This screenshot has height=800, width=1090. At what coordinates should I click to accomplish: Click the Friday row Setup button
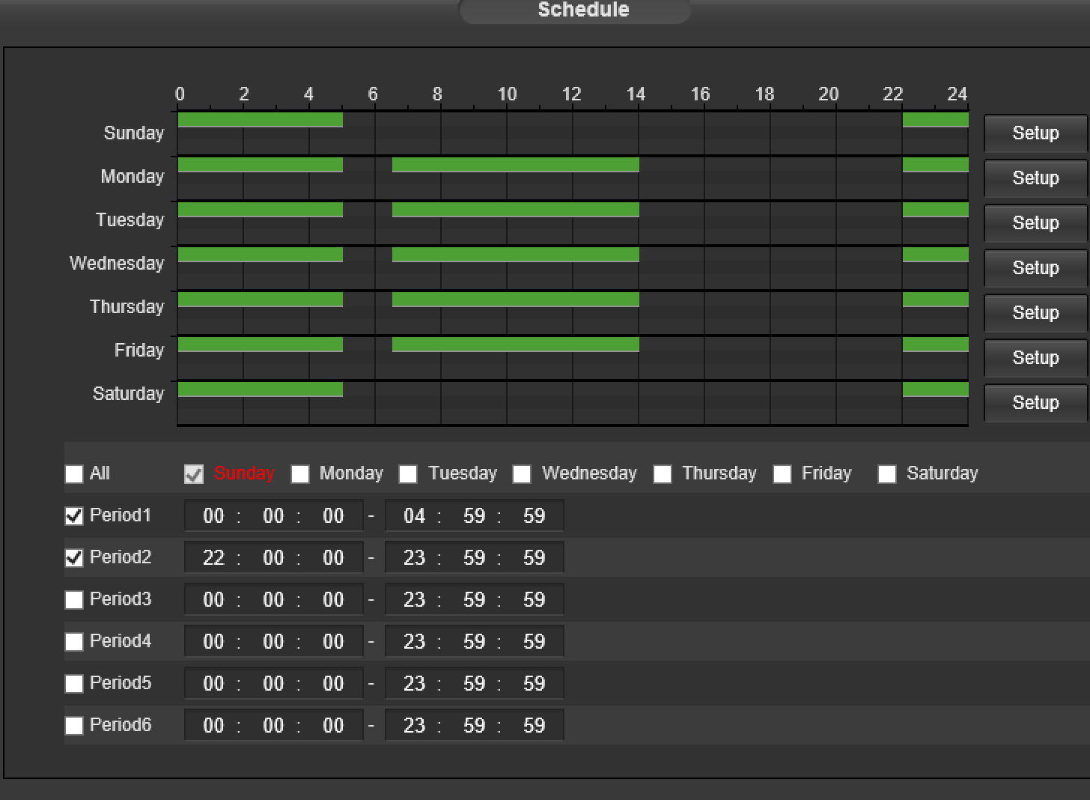pyautogui.click(x=1035, y=358)
